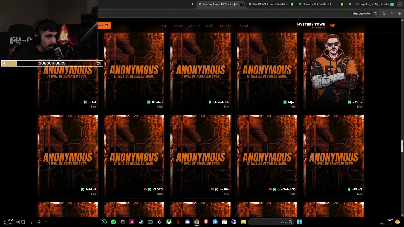Viewport: 404px width, 227px height.
Task: Open site settings icon in address bar
Action: (375, 13)
